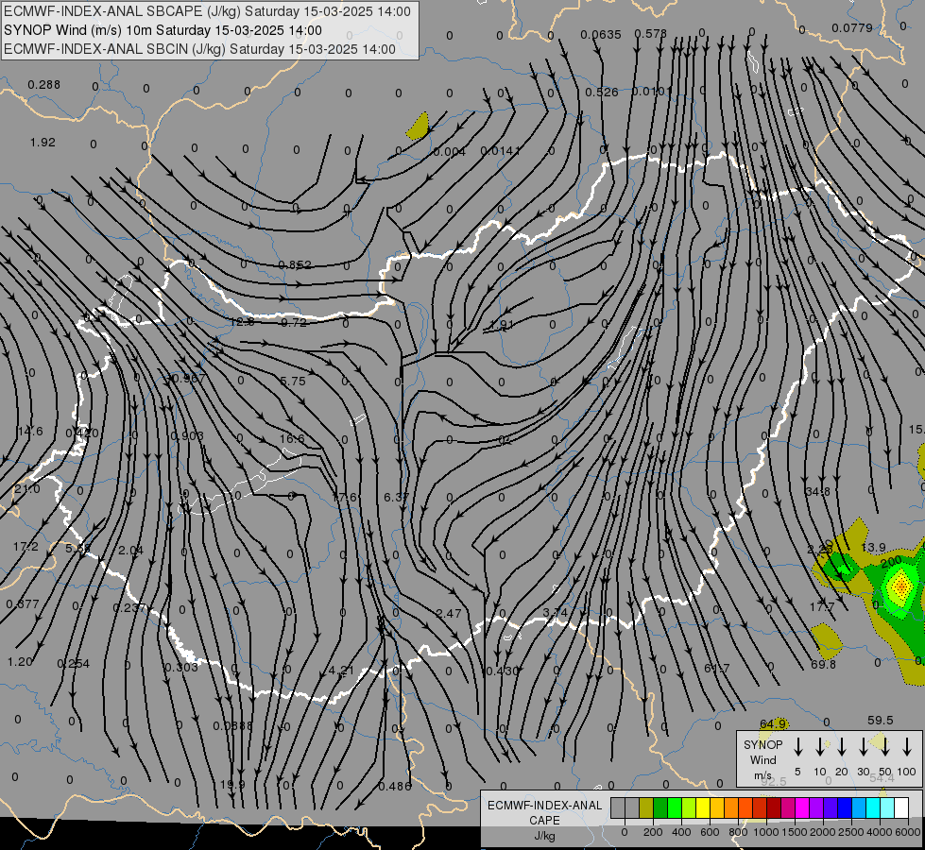Click the '0.430' value on the map

(501, 671)
